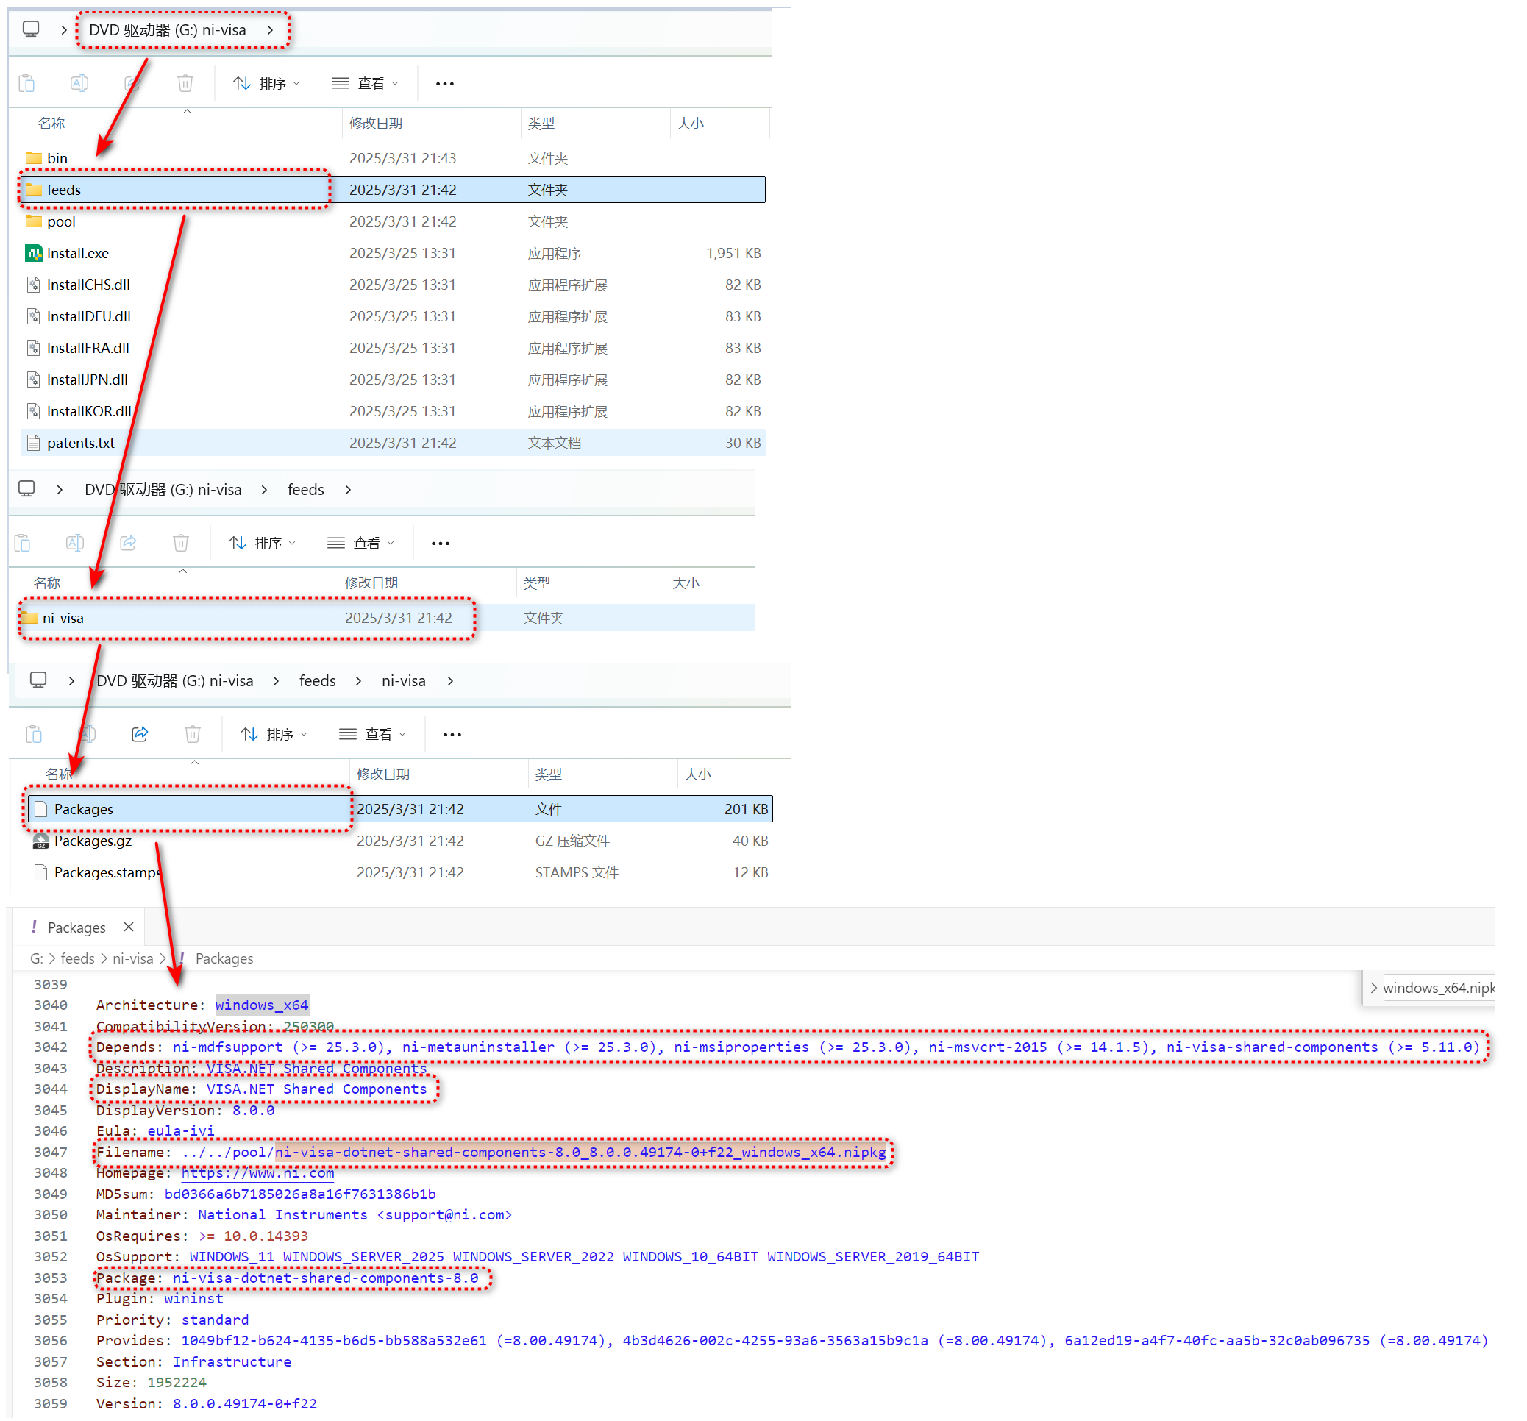This screenshot has width=1527, height=1421.
Task: Open the 查看 view dropdown in the ni-visa folder window
Action: coord(372,734)
